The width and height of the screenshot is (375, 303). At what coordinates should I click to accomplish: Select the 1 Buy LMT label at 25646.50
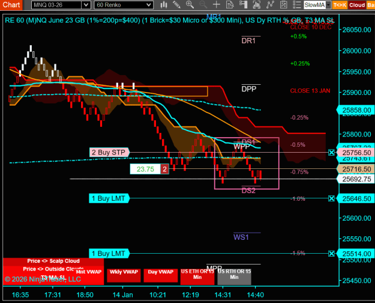pyautogui.click(x=109, y=198)
